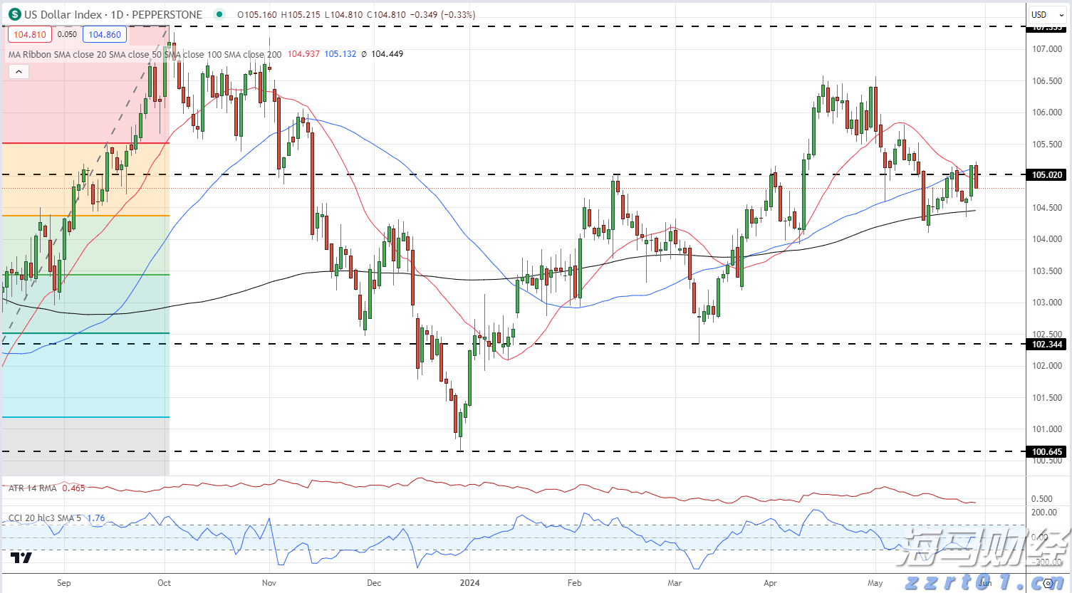Click the 100.645 price level label
Image resolution: width=1072 pixels, height=593 pixels.
click(1047, 452)
